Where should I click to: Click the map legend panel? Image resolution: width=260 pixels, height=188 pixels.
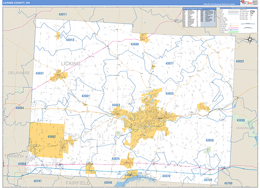pyautogui.click(x=241, y=22)
